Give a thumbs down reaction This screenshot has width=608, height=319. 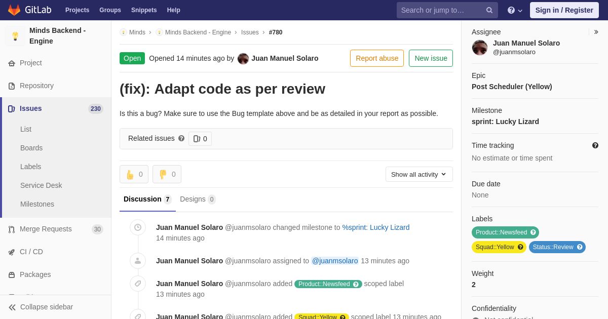(x=167, y=174)
